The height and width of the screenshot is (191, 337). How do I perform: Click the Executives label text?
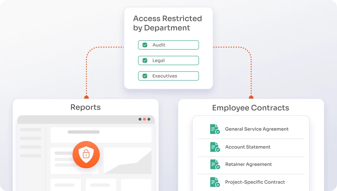pos(165,76)
